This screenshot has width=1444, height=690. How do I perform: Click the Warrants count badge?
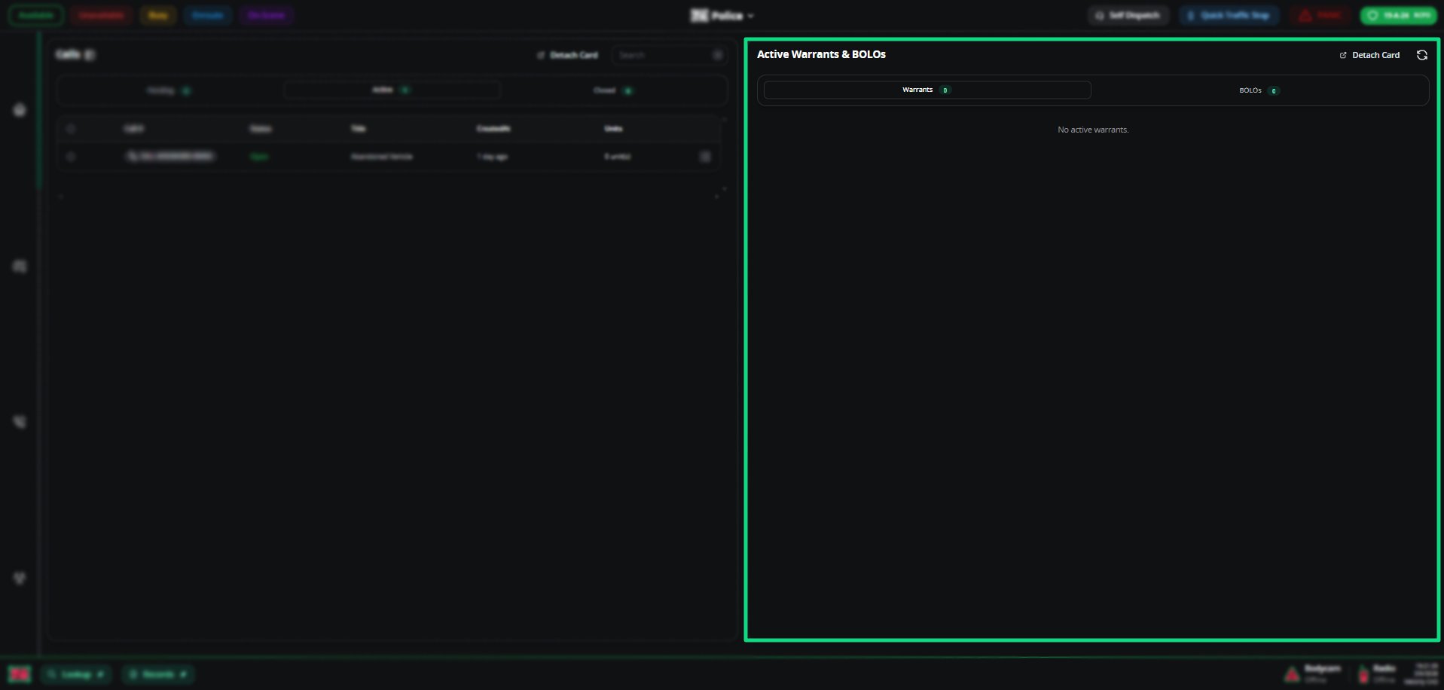point(945,90)
